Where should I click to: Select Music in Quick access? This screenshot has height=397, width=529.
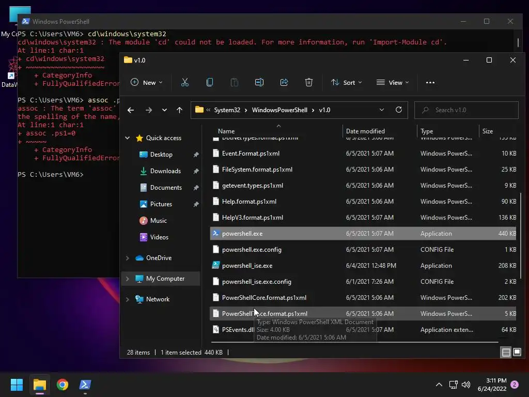click(x=158, y=220)
